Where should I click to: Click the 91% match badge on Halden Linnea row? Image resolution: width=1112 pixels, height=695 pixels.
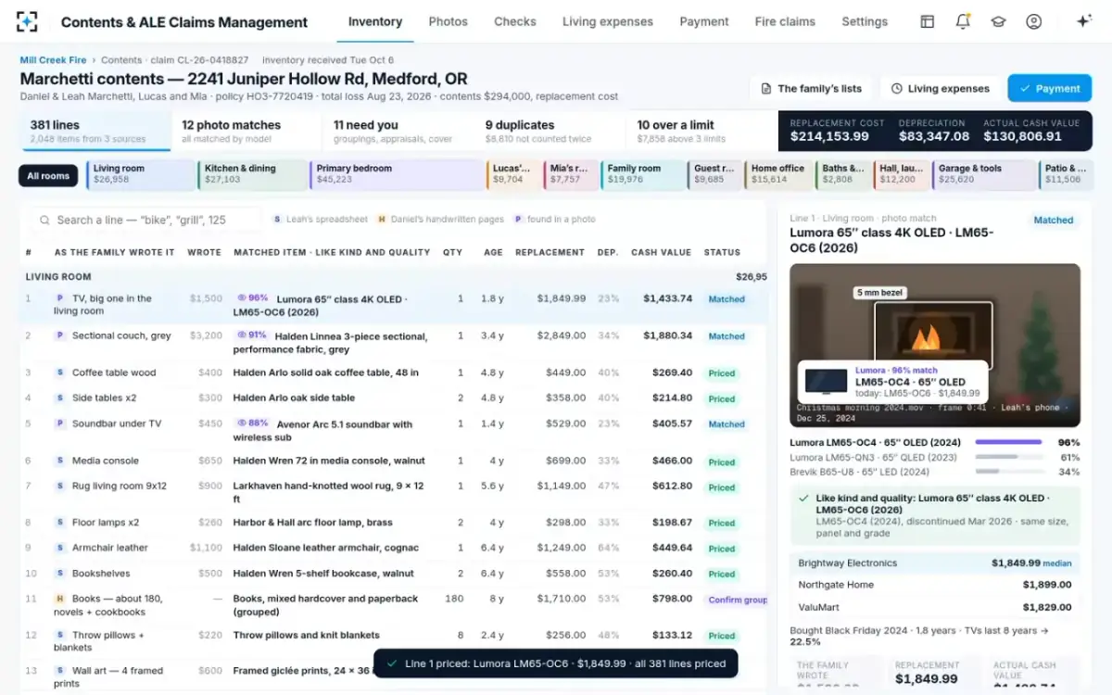(252, 335)
